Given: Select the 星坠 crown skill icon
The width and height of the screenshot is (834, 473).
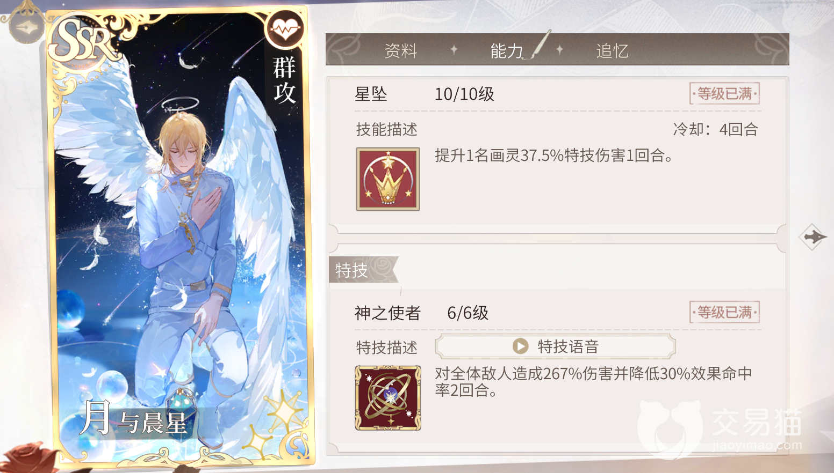Looking at the screenshot, I should click(x=388, y=179).
